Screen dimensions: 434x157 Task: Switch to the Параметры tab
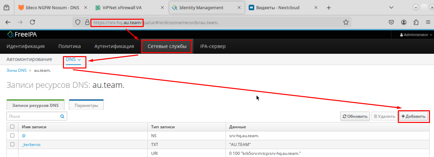coord(86,106)
